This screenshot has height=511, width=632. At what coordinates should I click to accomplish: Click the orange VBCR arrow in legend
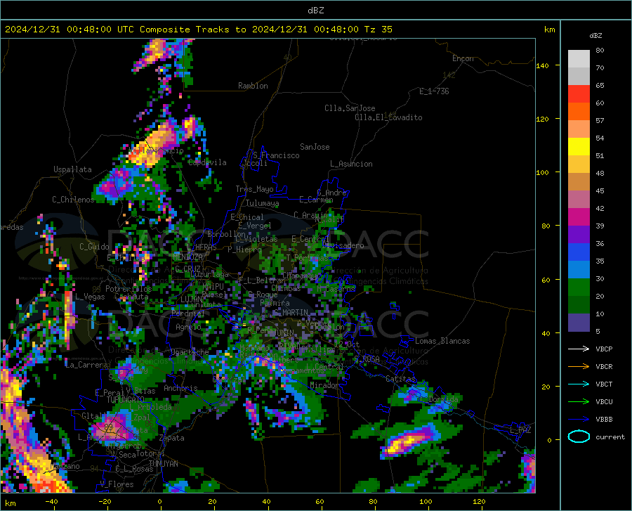pos(579,366)
